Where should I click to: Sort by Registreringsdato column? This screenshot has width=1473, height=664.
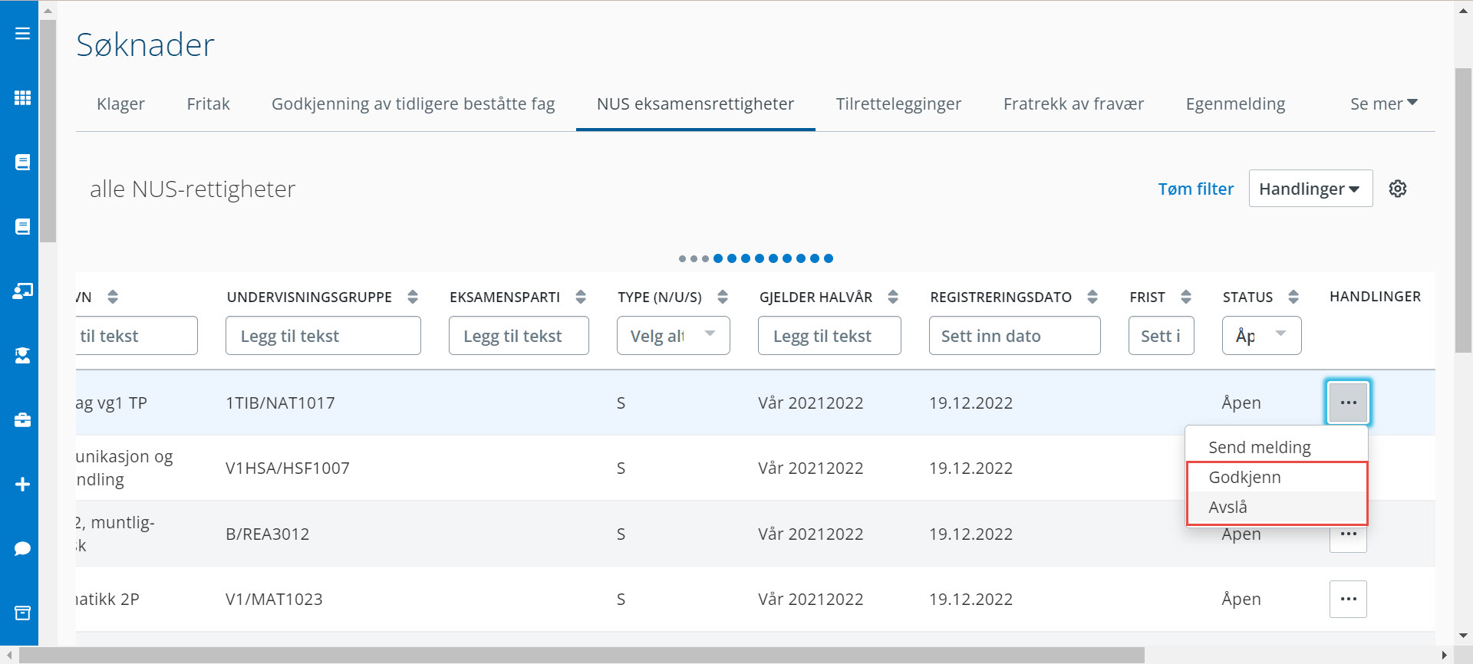1092,297
